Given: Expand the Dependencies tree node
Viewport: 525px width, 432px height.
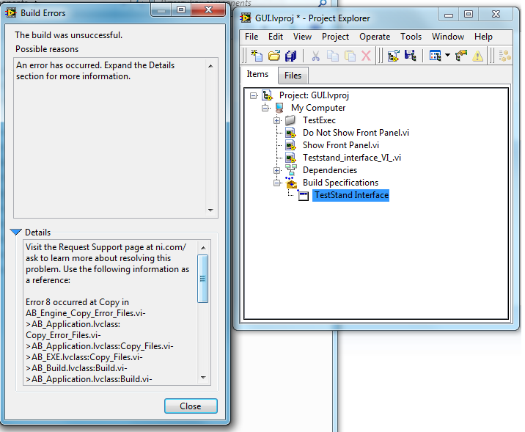Looking at the screenshot, I should click(277, 170).
